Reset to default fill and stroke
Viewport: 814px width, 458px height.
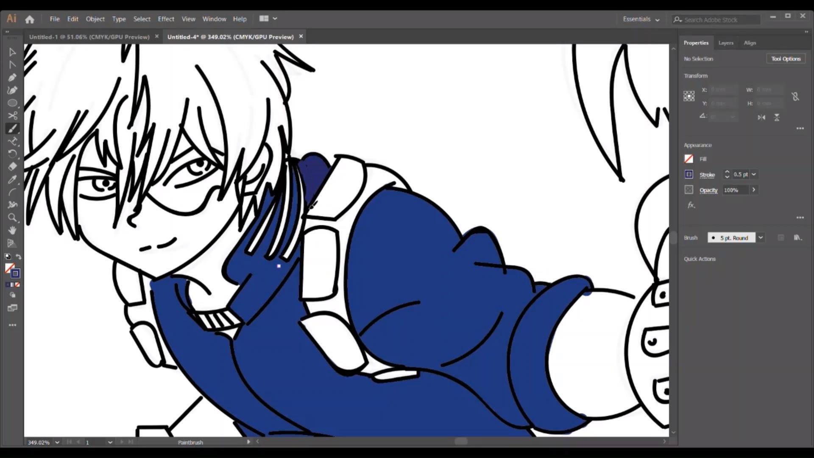click(8, 257)
